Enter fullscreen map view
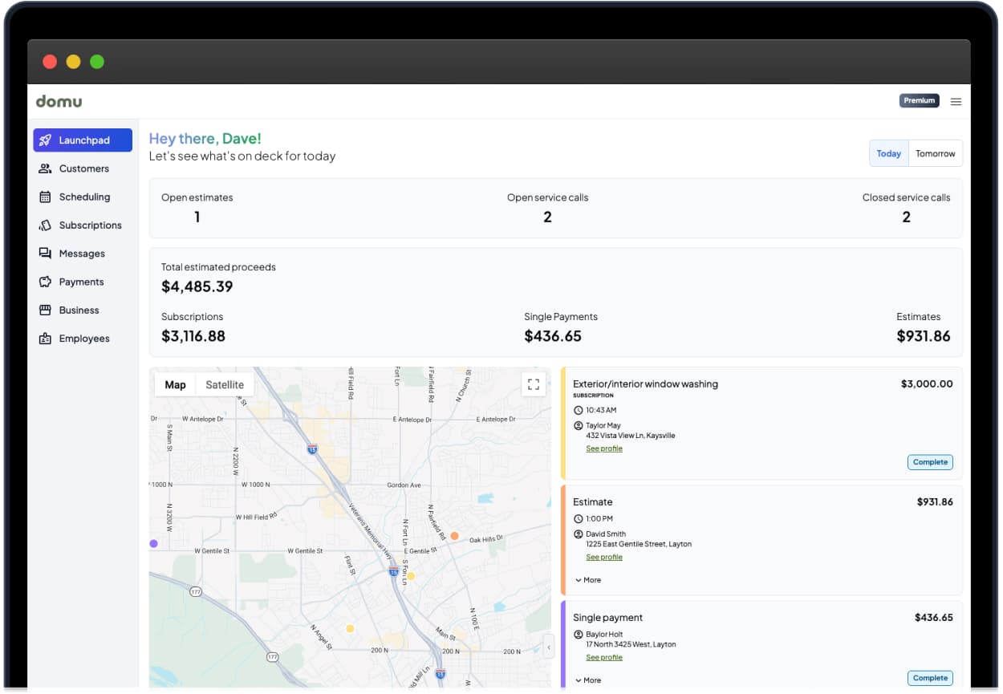 [x=533, y=384]
